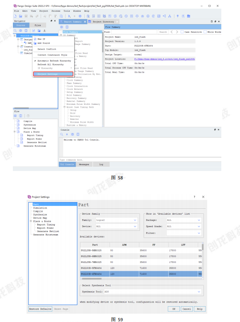Screen dimensions: 240x322
Task: Switch to the Project Directory tab
Action: [103, 22]
